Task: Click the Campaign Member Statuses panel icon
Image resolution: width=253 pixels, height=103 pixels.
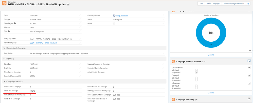Action: (x=173, y=62)
